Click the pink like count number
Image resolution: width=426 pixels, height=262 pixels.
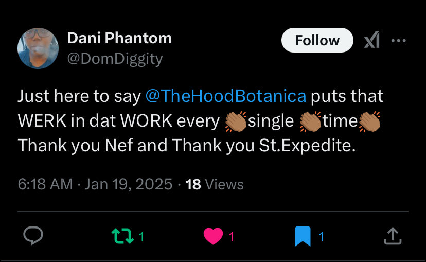[x=232, y=237]
